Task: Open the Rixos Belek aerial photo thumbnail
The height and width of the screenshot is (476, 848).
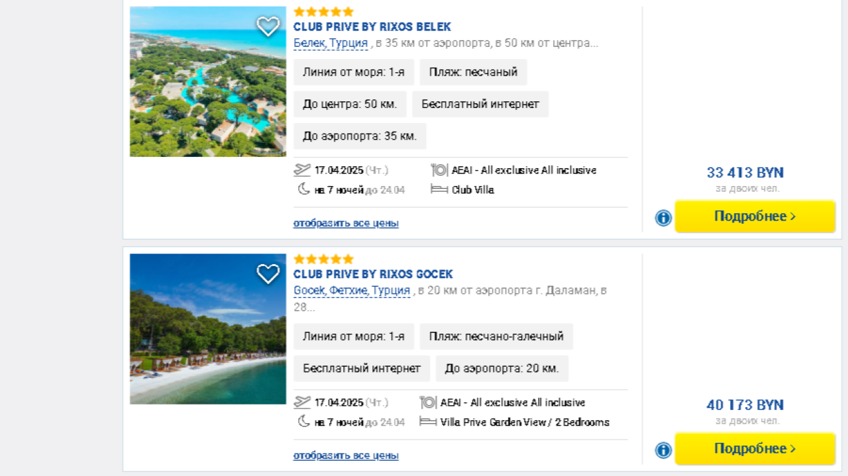Action: (x=207, y=81)
